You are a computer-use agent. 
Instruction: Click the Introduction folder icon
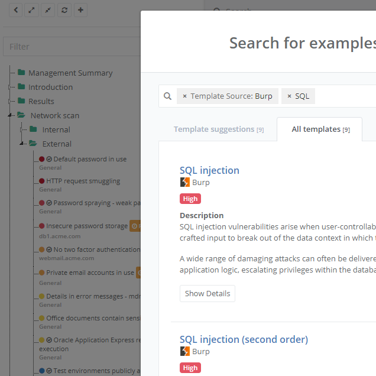pyautogui.click(x=21, y=86)
